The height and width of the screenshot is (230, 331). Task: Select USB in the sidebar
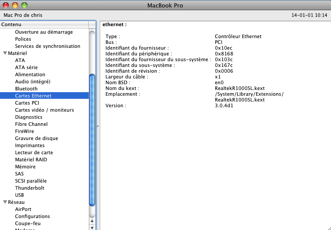click(x=20, y=195)
